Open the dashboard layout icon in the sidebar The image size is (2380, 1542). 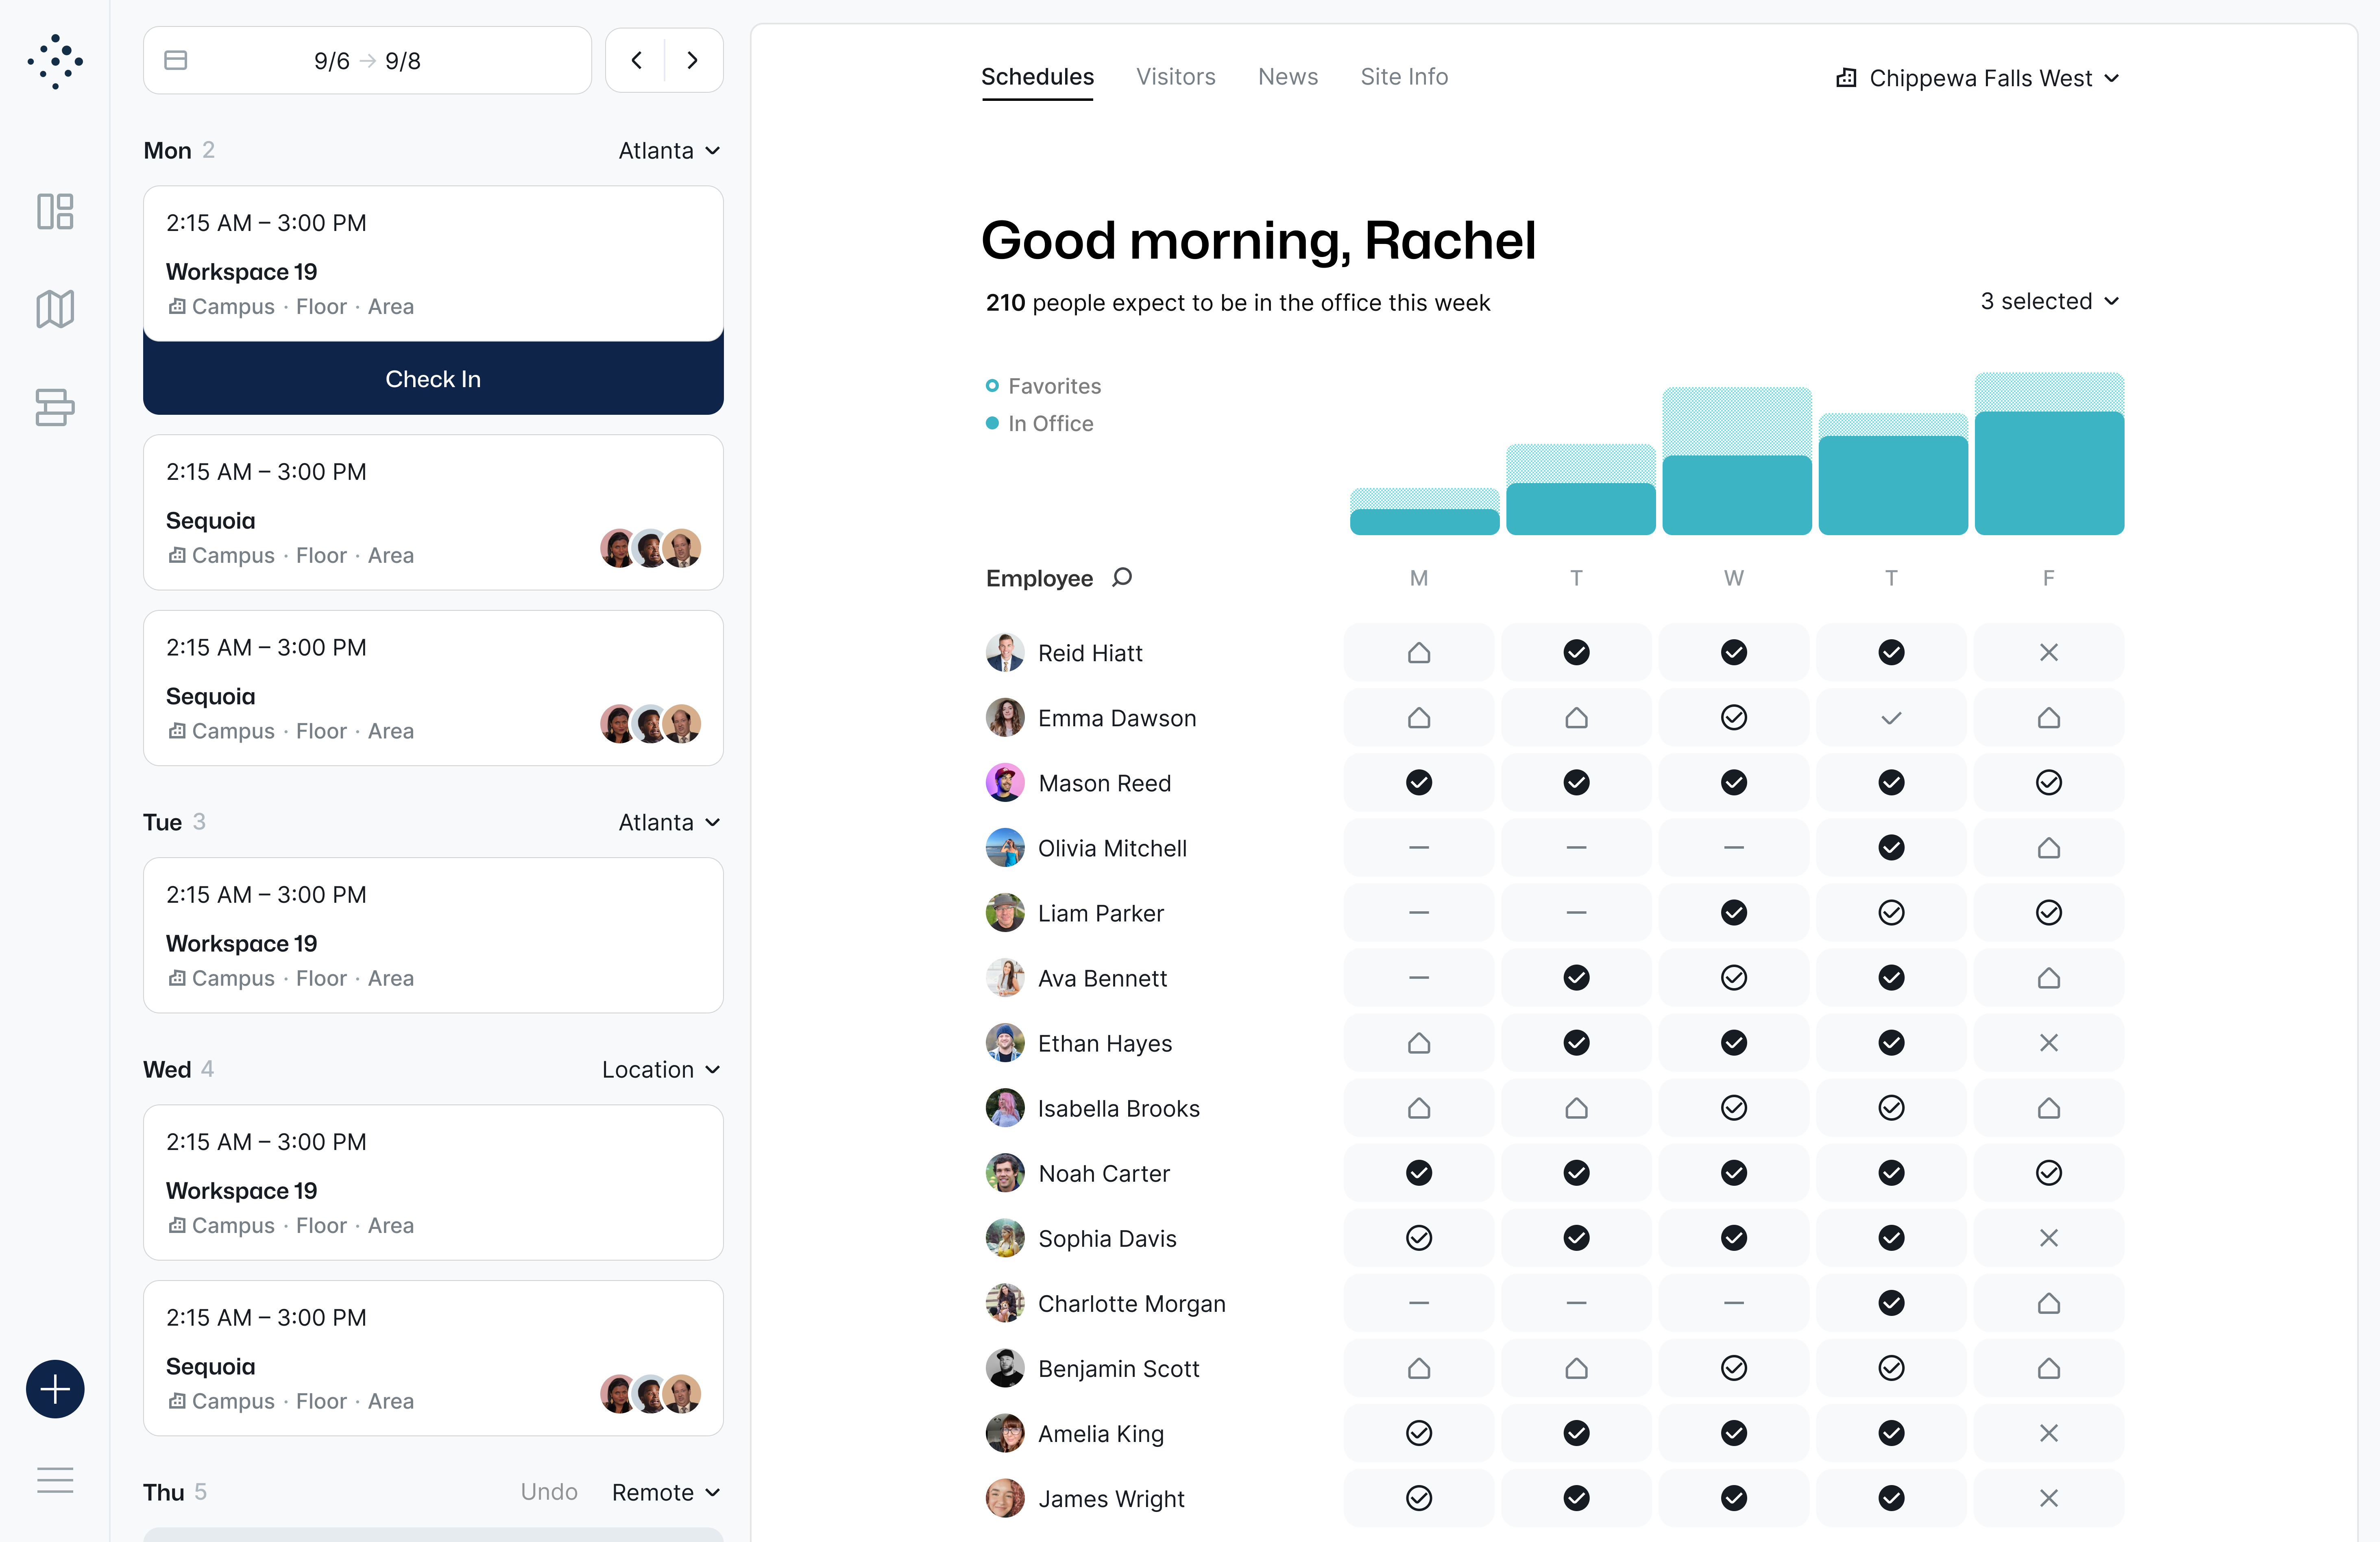55,211
